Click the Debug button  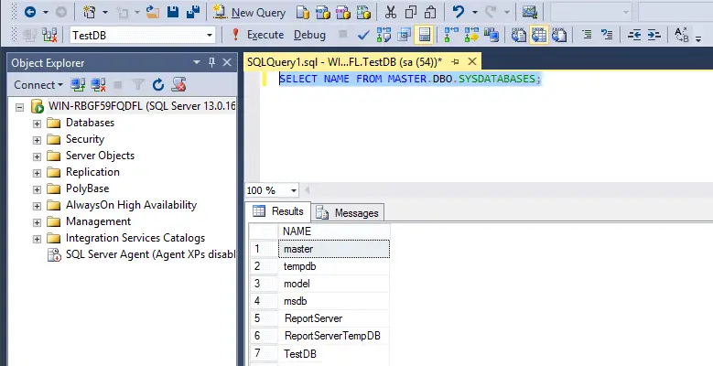(x=309, y=35)
